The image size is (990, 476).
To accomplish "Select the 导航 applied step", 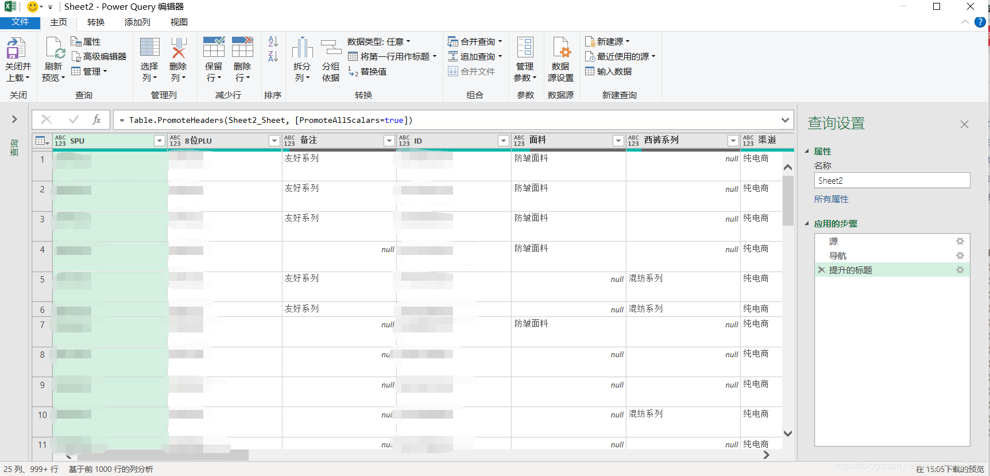I will tap(892, 256).
